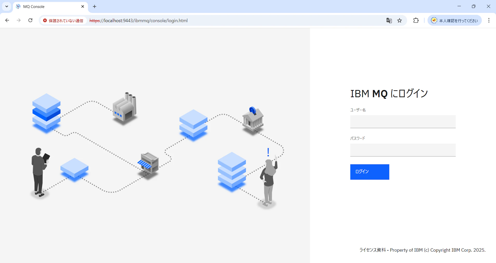Close the MQ Console tab

click(x=83, y=6)
